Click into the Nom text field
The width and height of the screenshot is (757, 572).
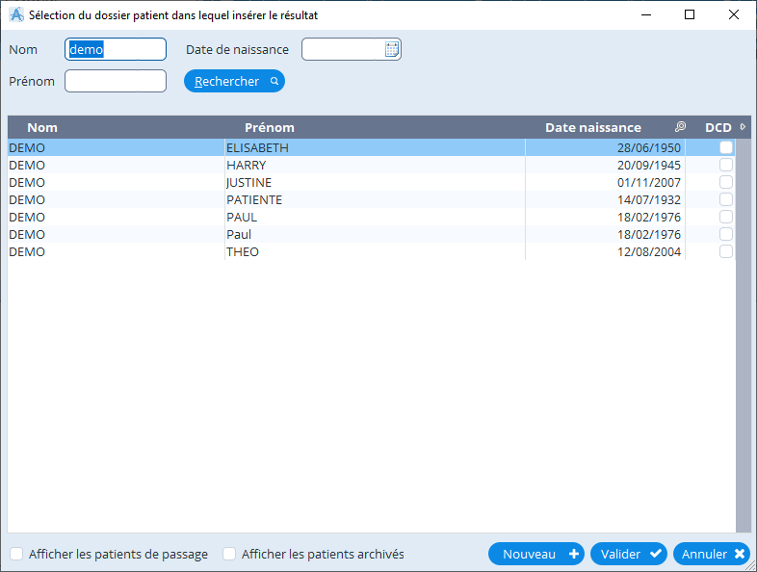point(115,49)
